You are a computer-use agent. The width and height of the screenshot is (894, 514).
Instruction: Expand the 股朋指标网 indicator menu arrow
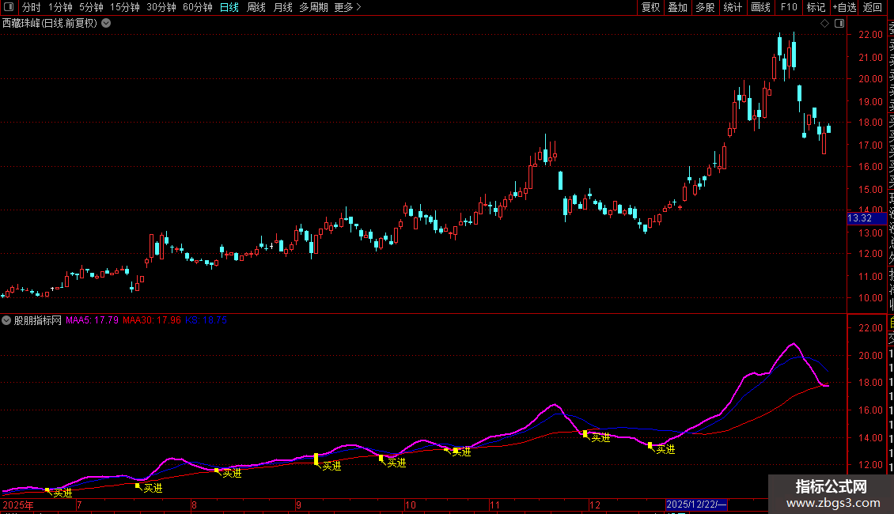tap(6, 320)
